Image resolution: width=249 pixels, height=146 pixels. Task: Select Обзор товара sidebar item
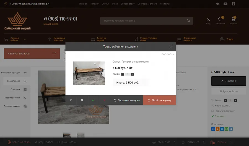pyautogui.click(x=17, y=81)
